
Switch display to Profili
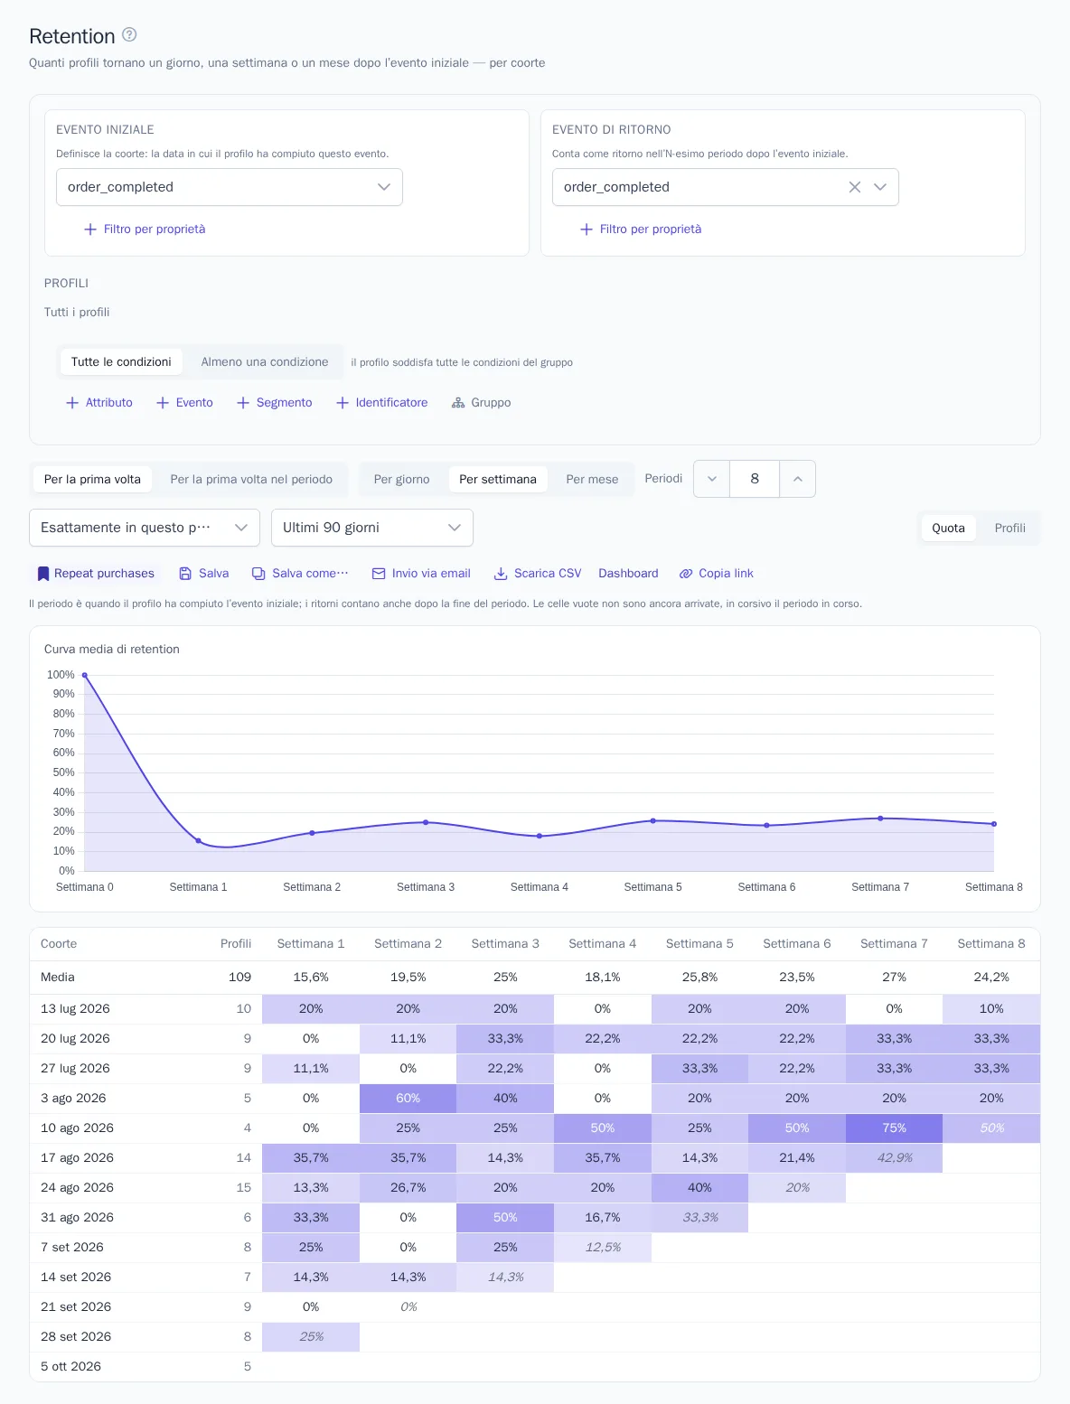[1009, 529]
